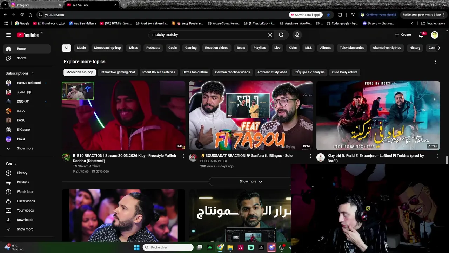Bookmark page with star icon
The width and height of the screenshot is (449, 253).
[328, 15]
